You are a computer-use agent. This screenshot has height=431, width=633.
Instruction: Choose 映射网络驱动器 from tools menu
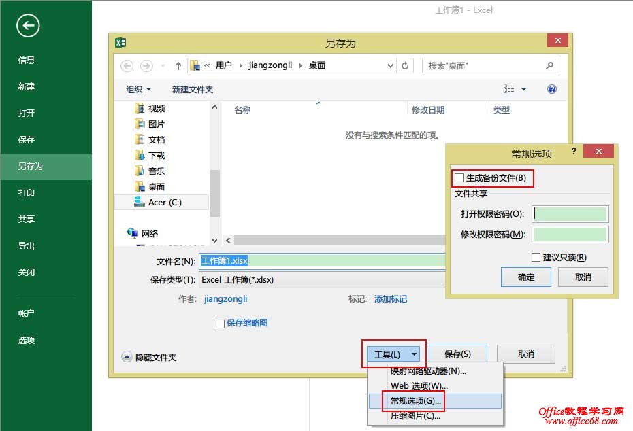click(435, 371)
